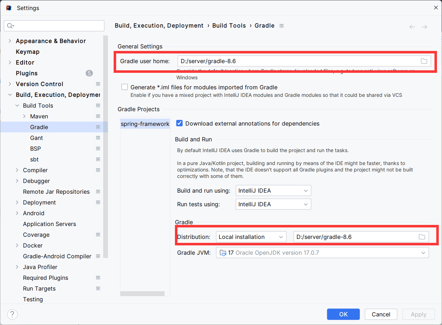This screenshot has height=325, width=442.
Task: Click project-level icon beside Compiler
Action: (x=98, y=170)
